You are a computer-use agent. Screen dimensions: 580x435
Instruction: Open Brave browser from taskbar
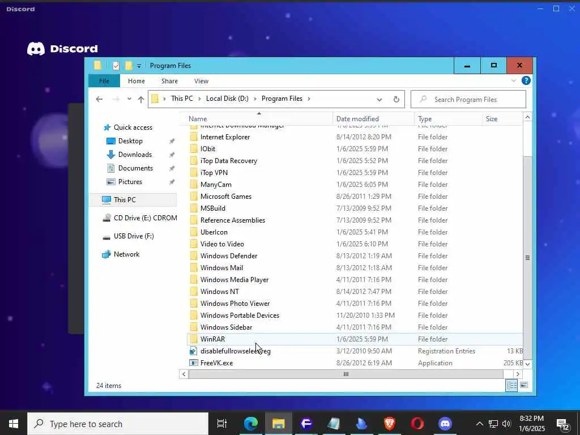point(390,424)
